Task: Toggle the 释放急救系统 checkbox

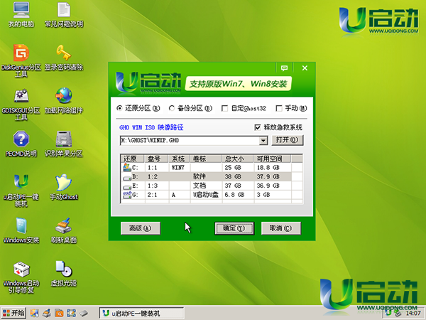Action: pyautogui.click(x=258, y=127)
